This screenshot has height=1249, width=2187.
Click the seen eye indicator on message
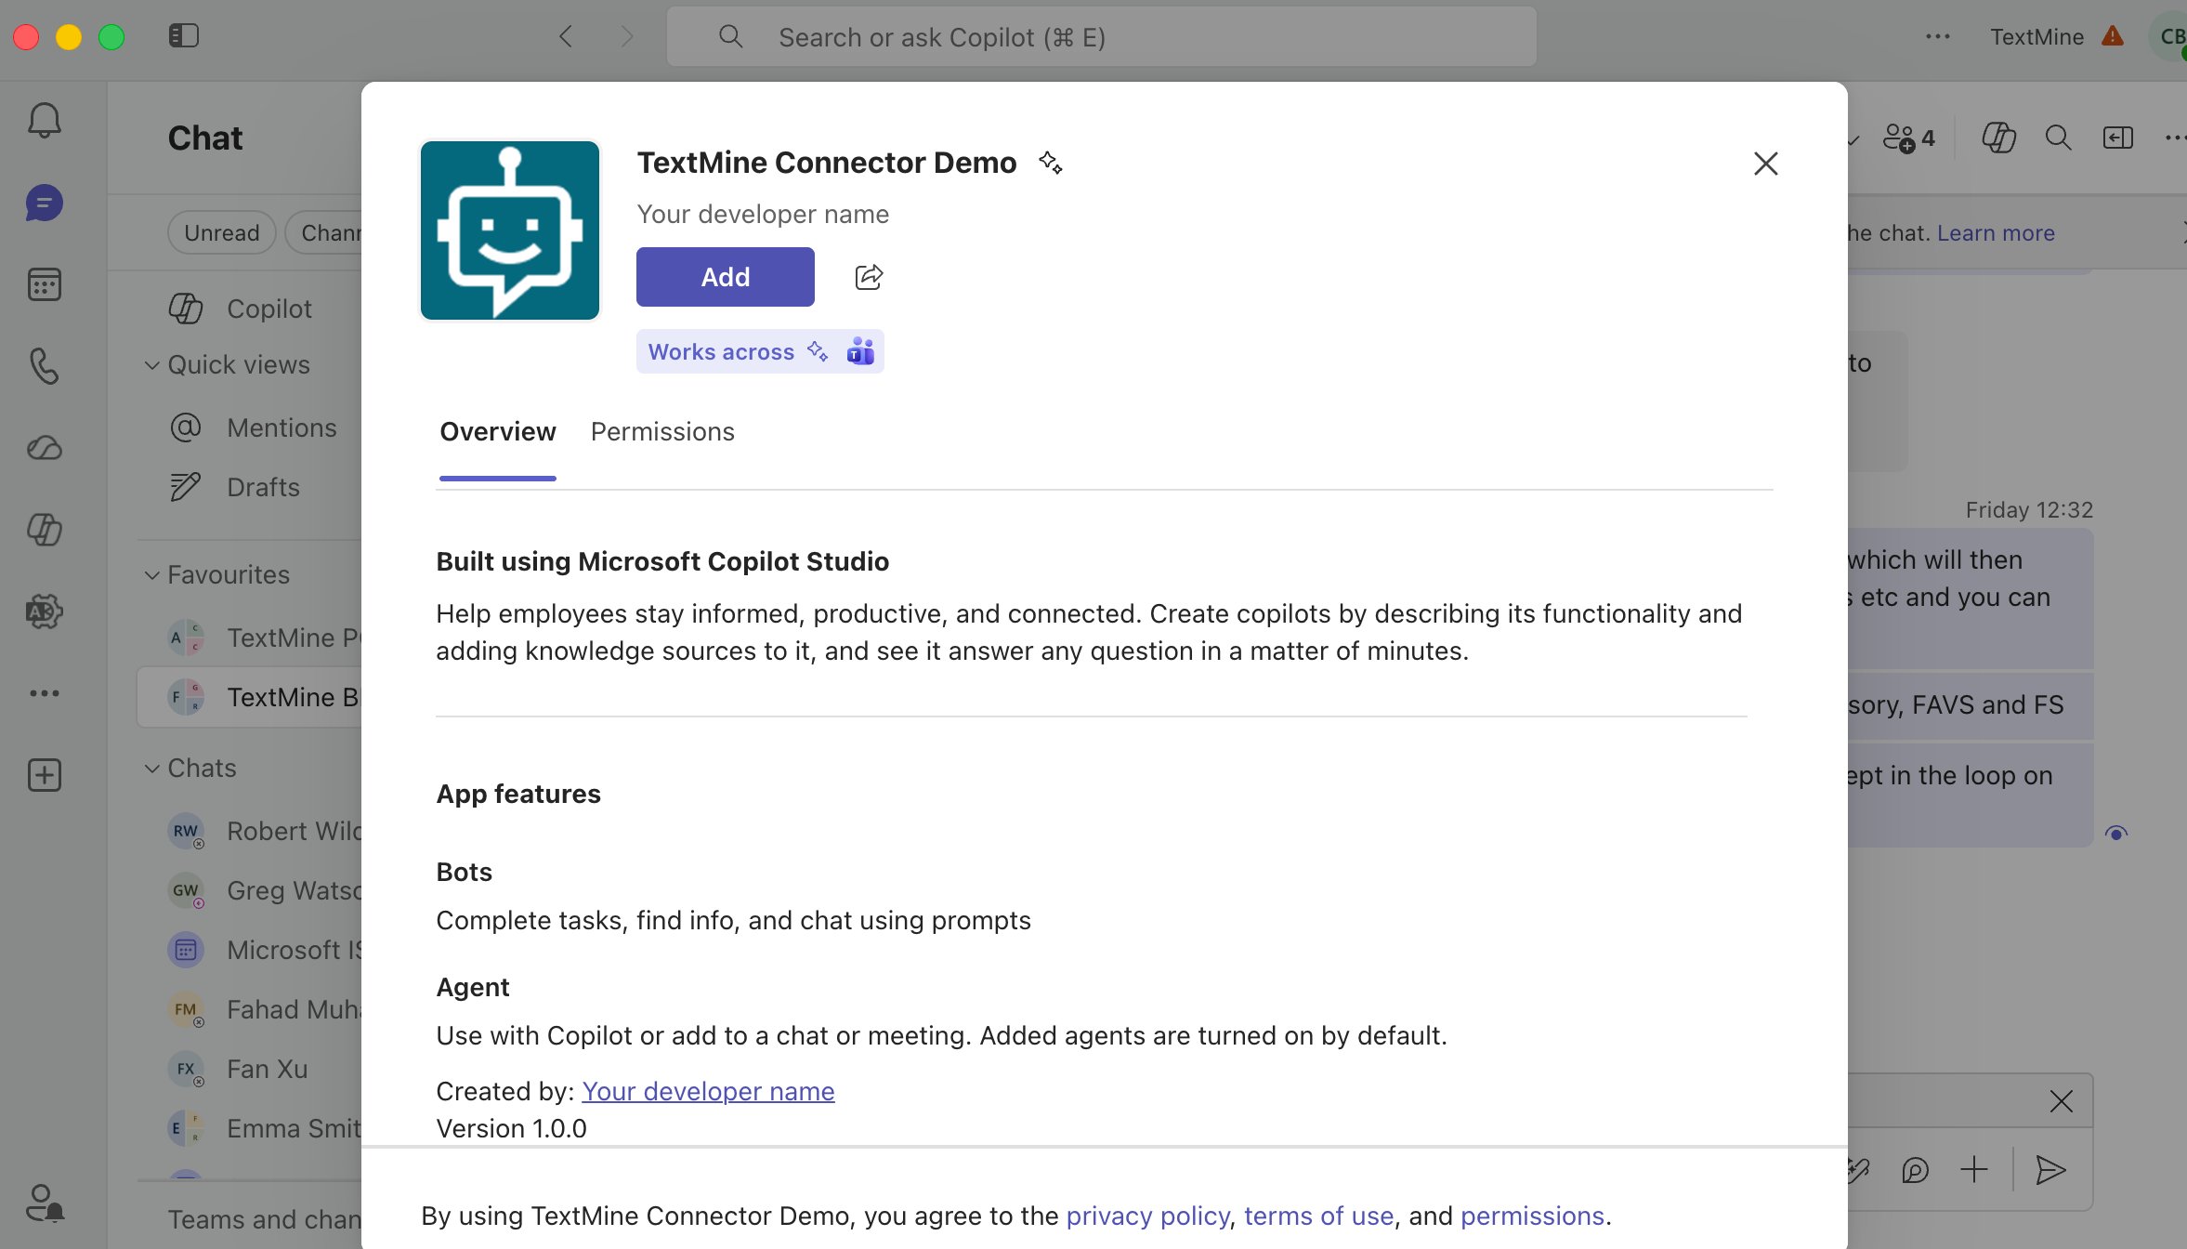click(2116, 833)
